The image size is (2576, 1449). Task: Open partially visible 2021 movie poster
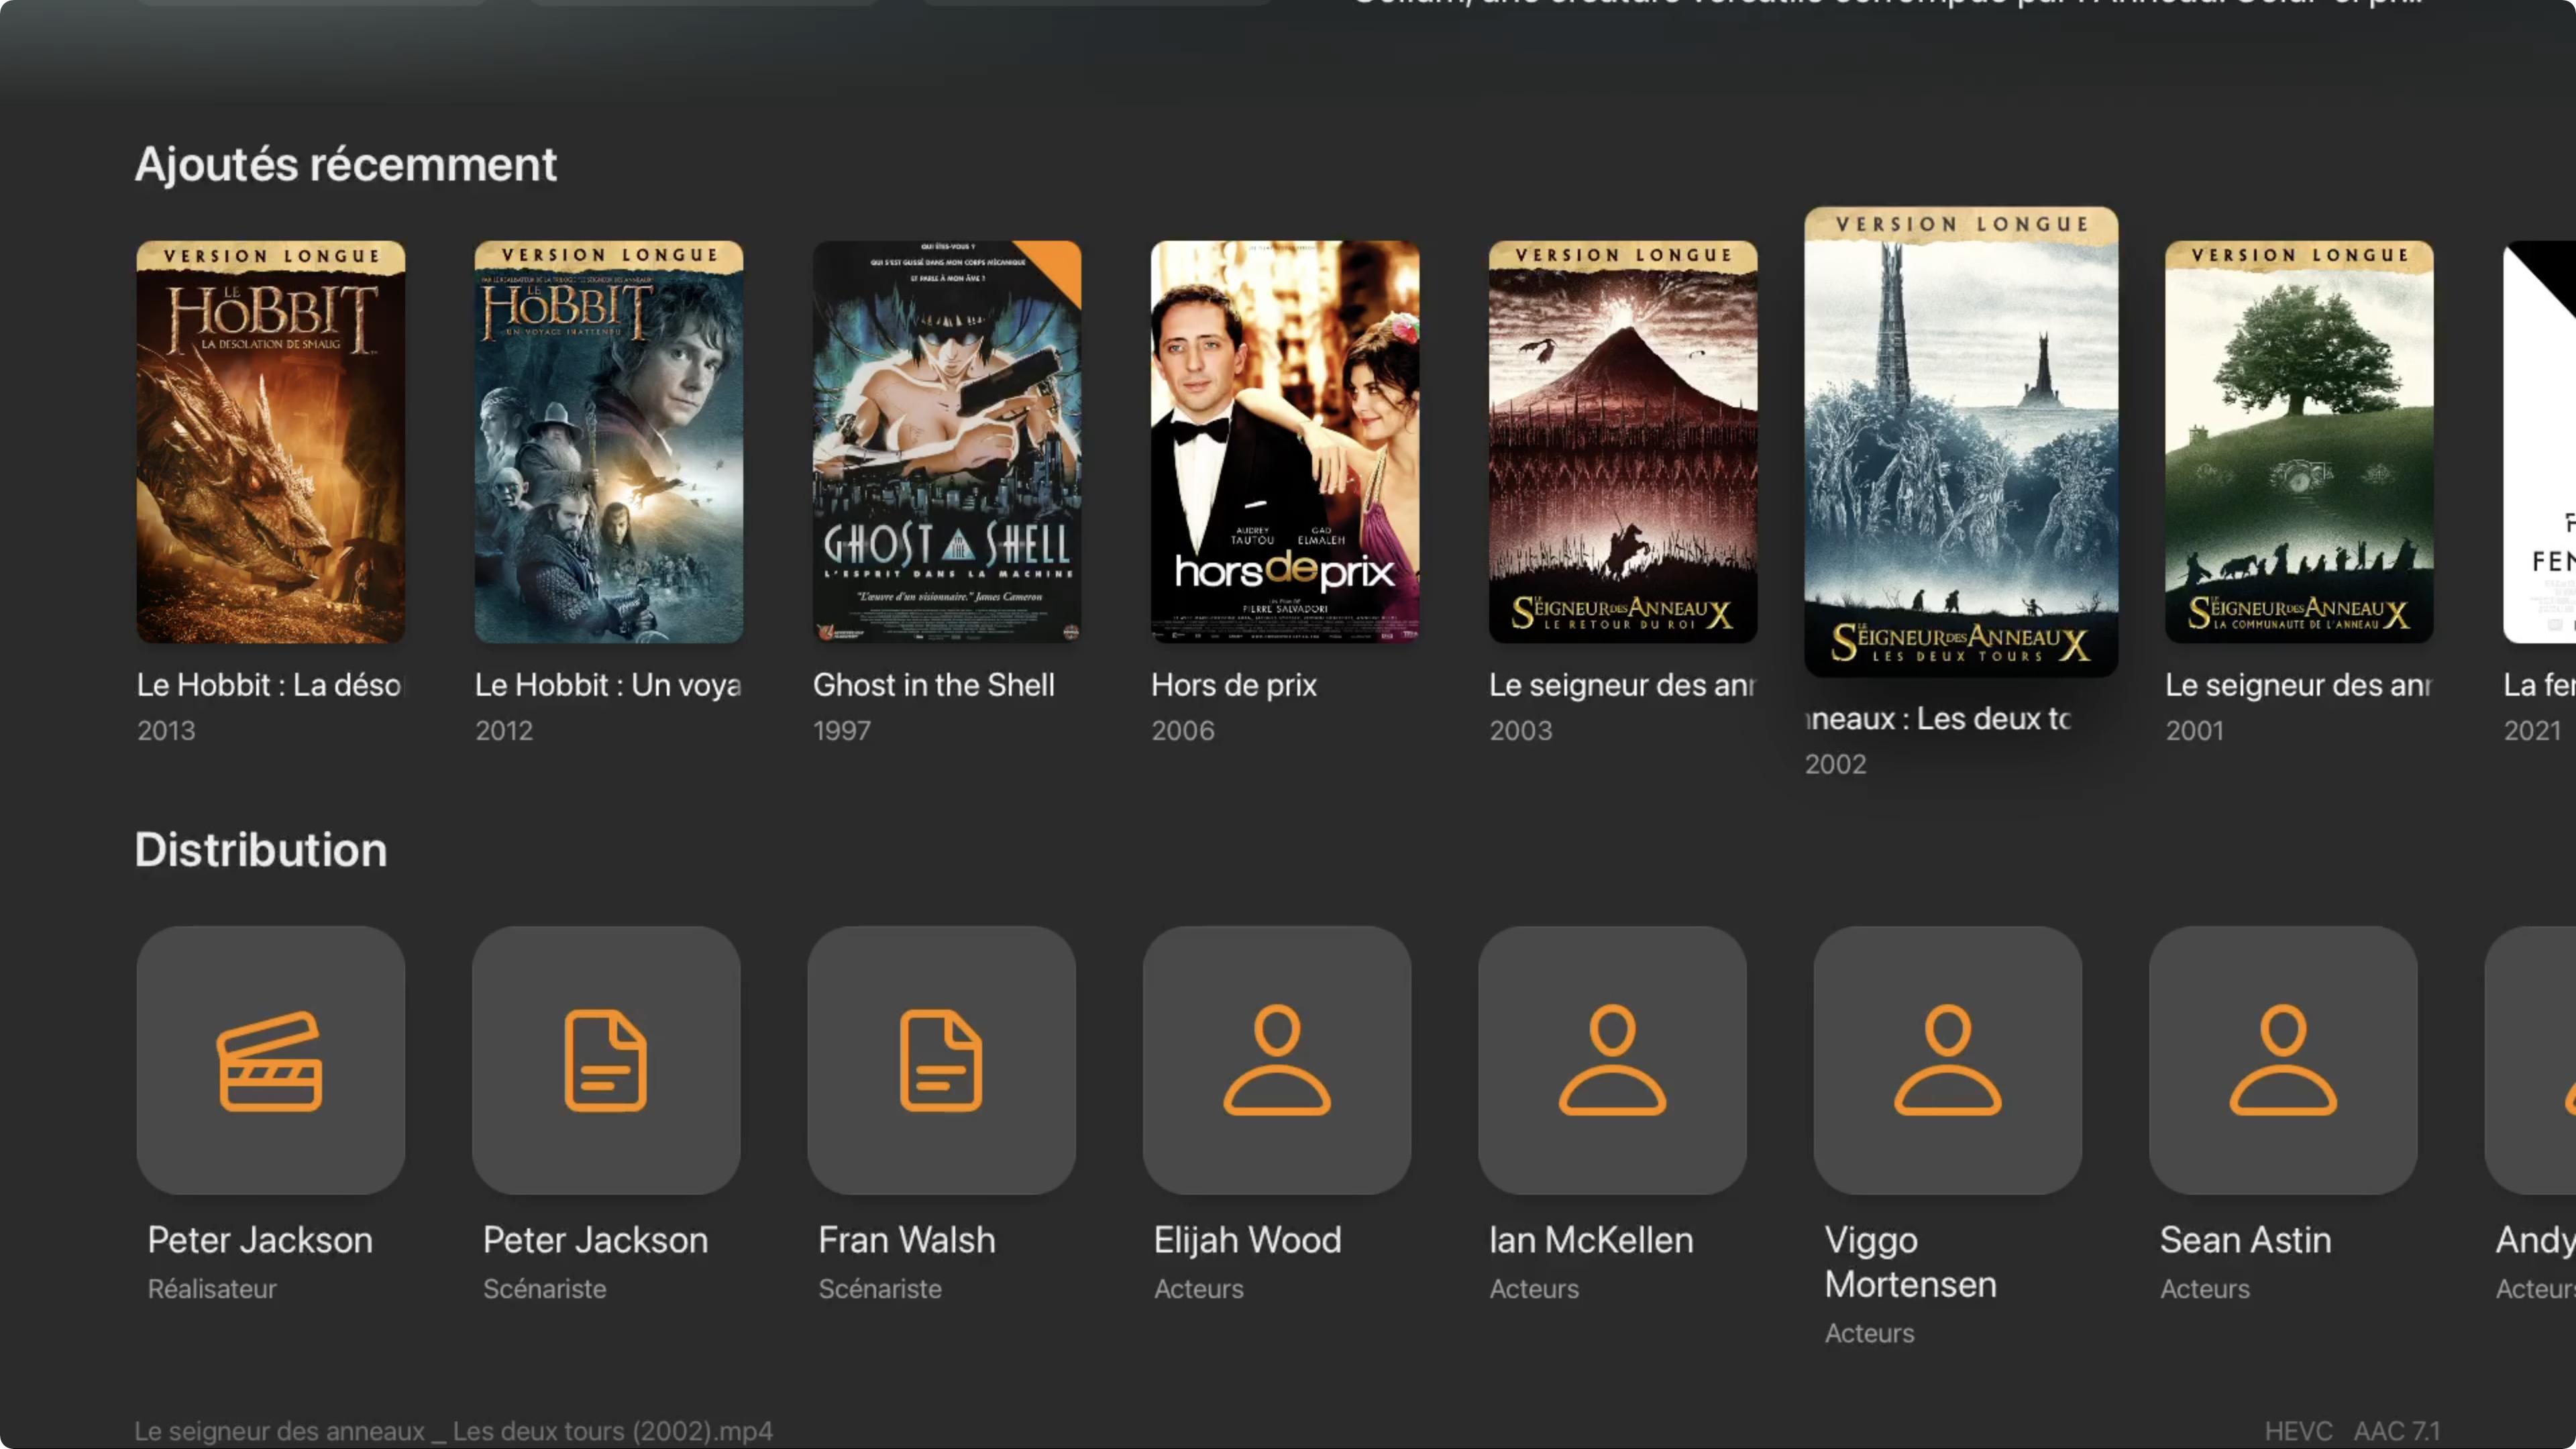pyautogui.click(x=2540, y=441)
